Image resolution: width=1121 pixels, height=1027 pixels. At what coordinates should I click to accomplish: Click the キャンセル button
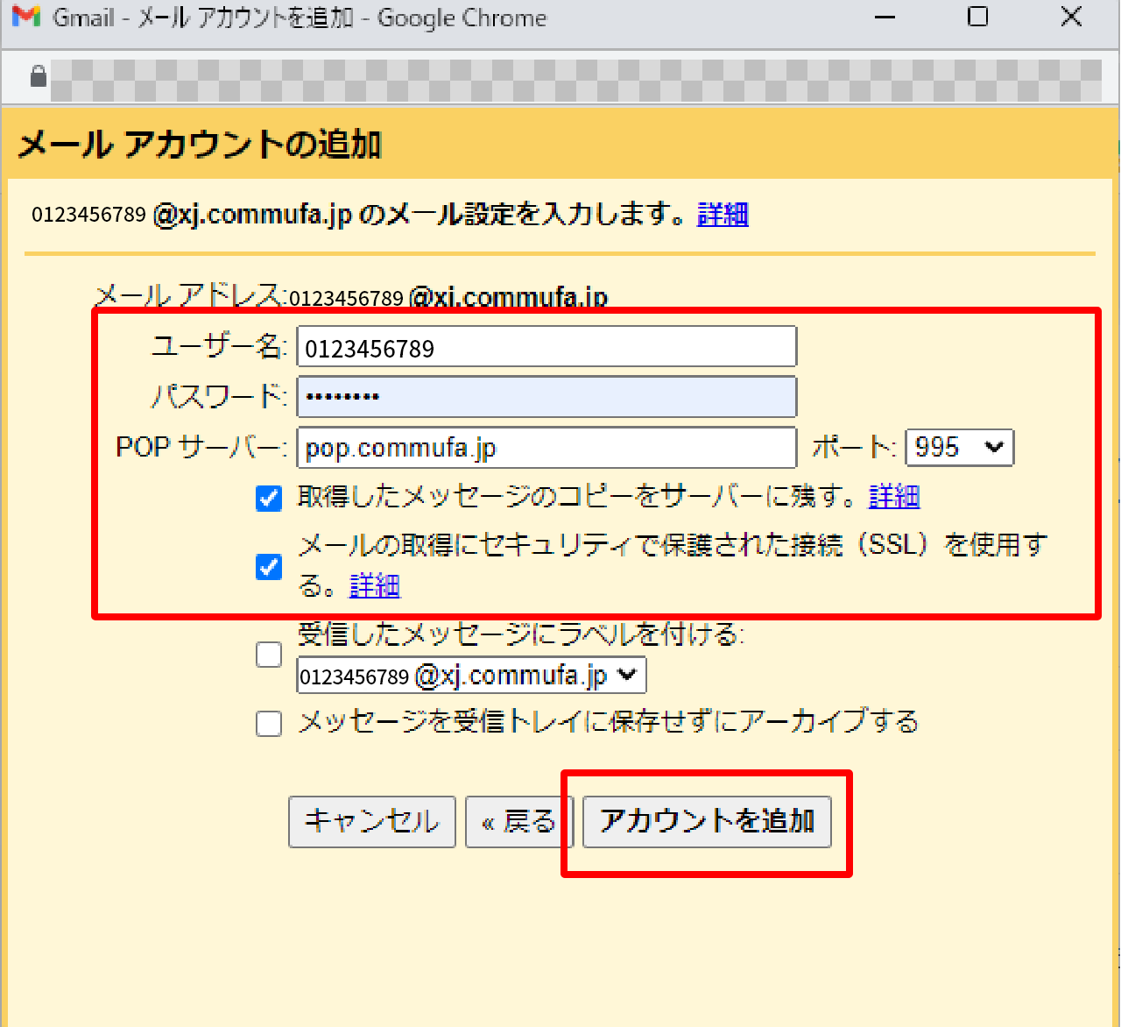[x=372, y=822]
